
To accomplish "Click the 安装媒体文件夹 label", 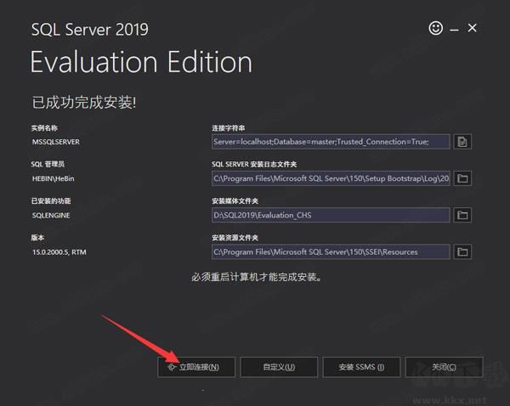I will [235, 201].
